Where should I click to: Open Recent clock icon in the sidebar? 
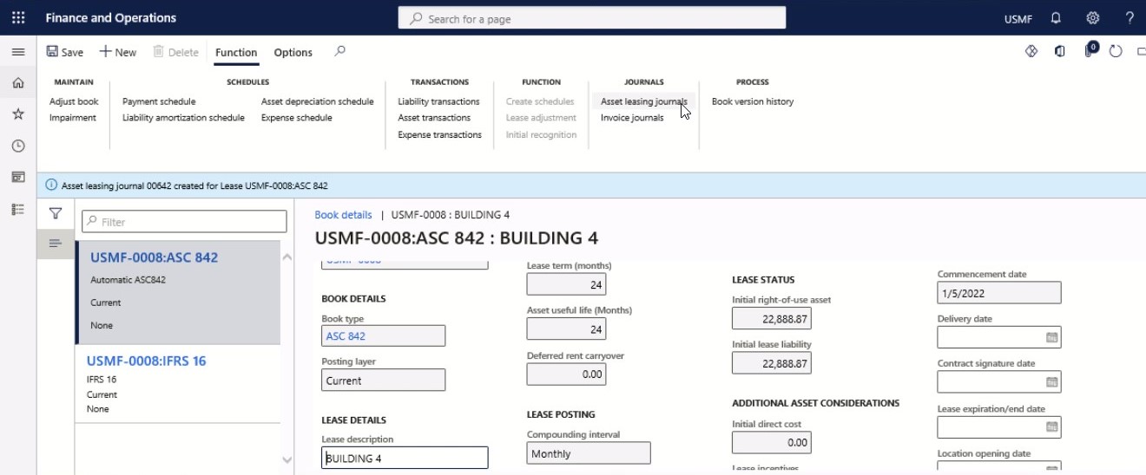click(18, 146)
